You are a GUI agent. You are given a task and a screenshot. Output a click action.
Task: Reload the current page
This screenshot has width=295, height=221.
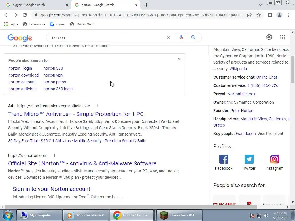tap(25, 15)
